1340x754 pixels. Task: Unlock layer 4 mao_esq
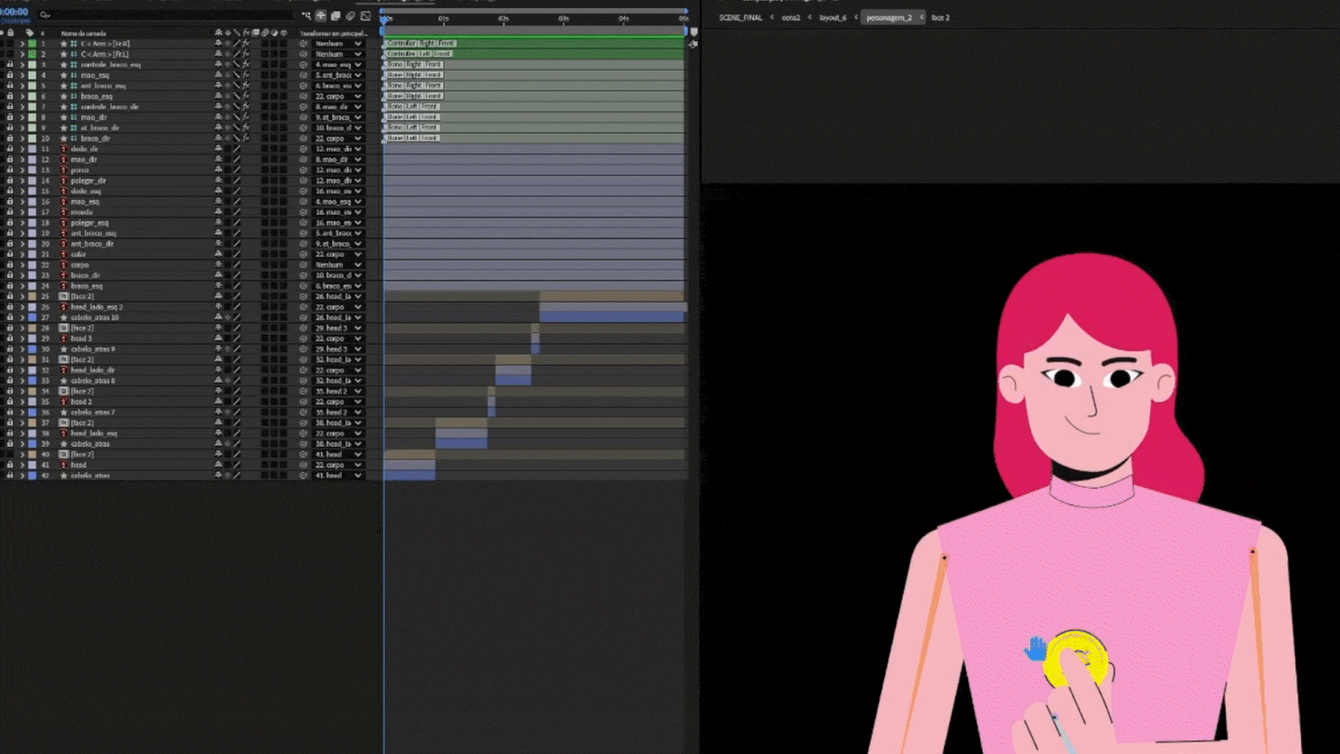[x=10, y=75]
